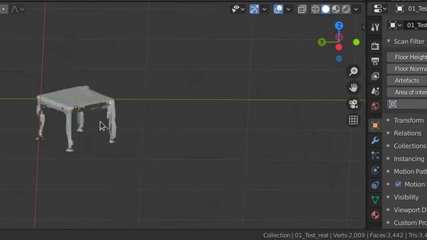Open the Tool properties tab

pos(375,27)
